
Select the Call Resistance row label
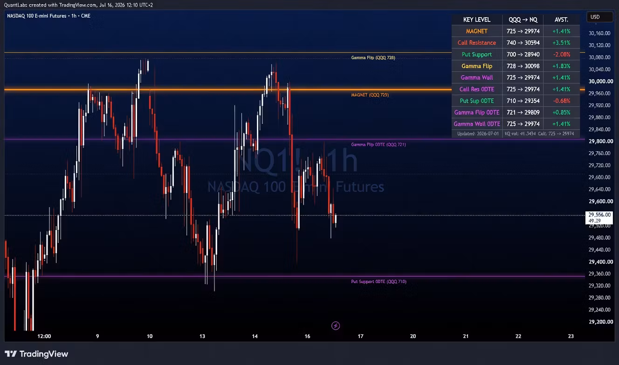(476, 43)
